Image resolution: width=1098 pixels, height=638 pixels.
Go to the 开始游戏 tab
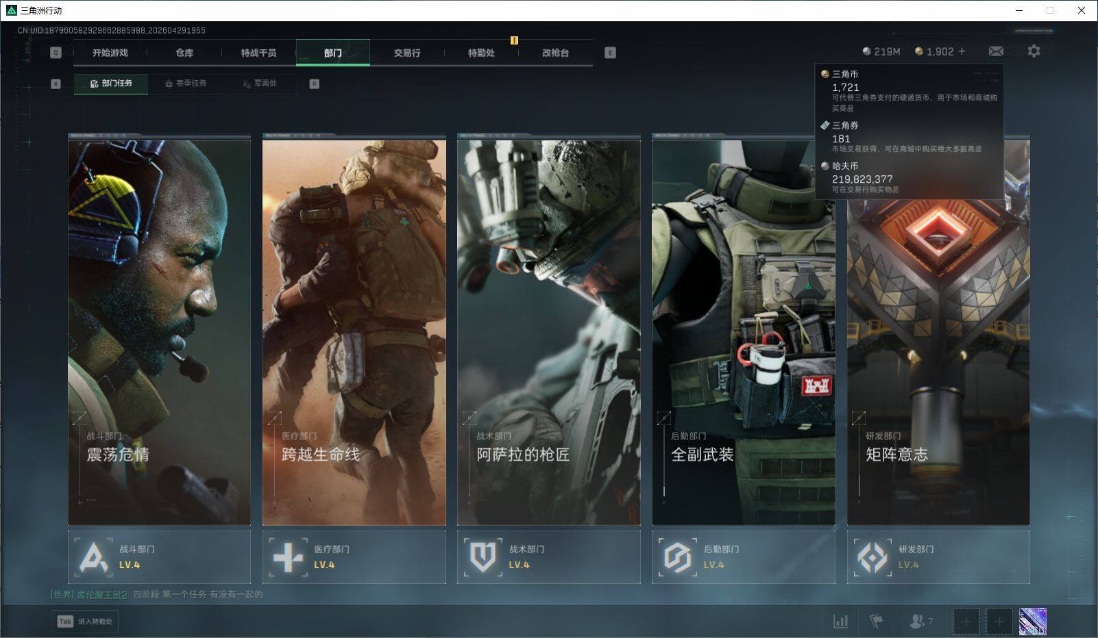pyautogui.click(x=110, y=53)
